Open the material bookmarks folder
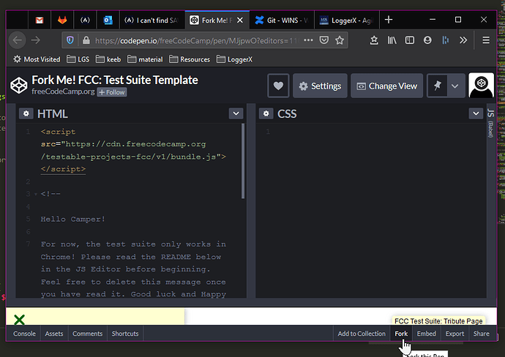The image size is (505, 357). click(145, 59)
